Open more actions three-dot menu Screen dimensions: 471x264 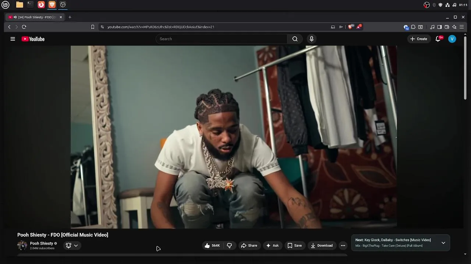tap(343, 246)
